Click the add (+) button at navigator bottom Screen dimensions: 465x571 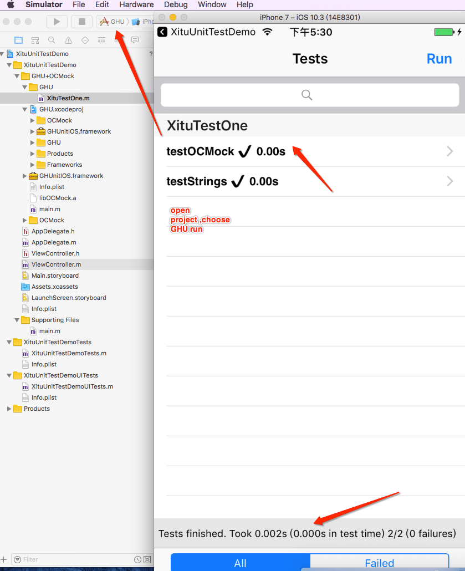point(4,559)
